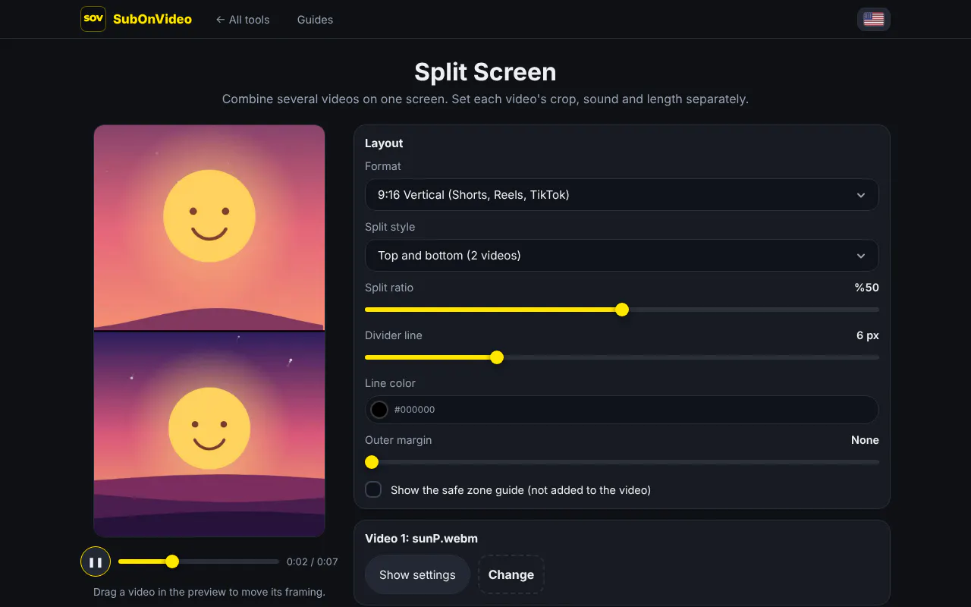
Task: Open the SubOnVideo home link
Action: coord(152,20)
